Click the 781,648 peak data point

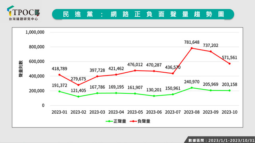click(x=192, y=48)
